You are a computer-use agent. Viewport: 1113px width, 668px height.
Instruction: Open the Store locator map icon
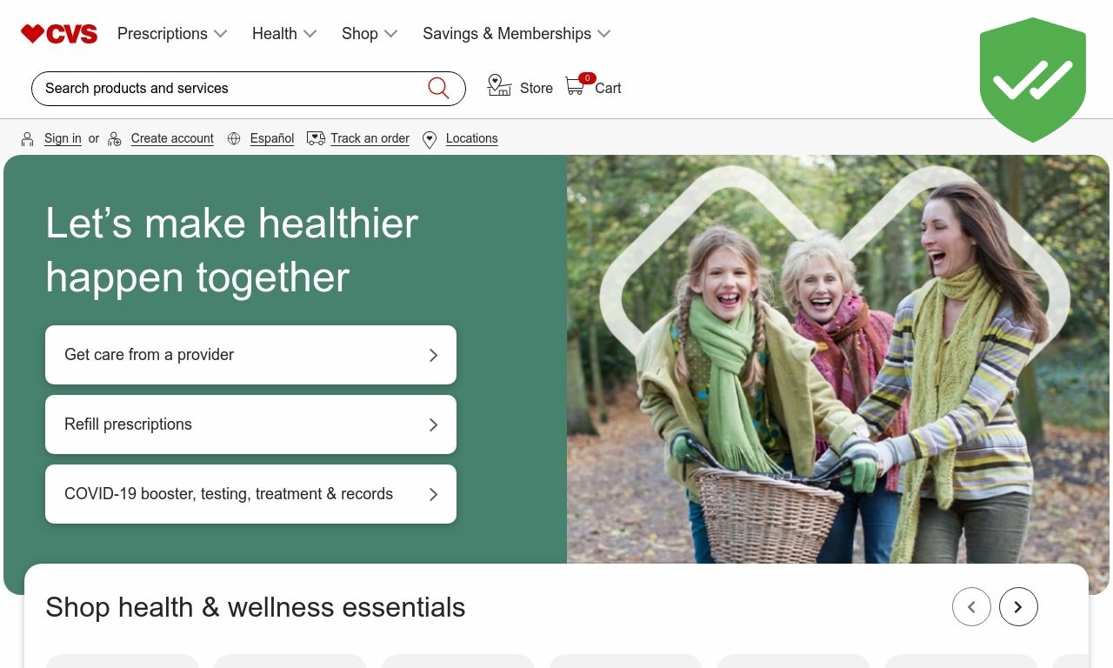499,85
